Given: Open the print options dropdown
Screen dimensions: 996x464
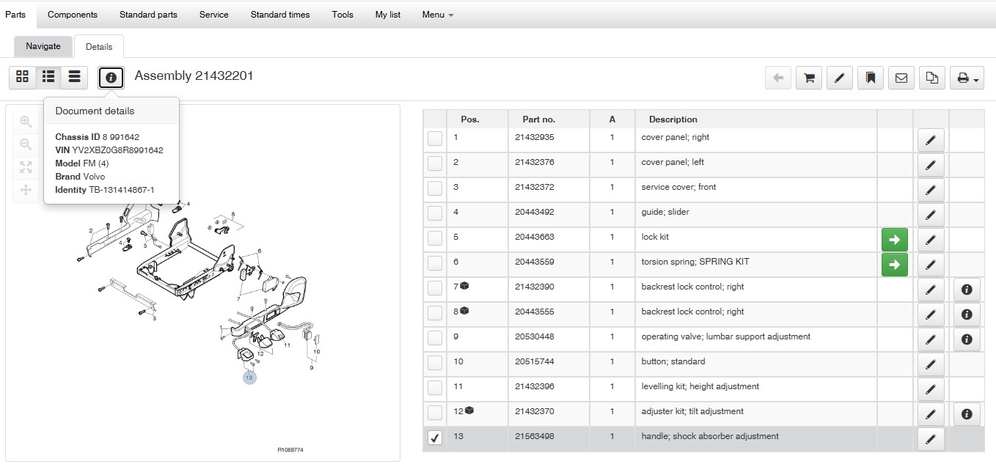Looking at the screenshot, I should click(x=967, y=78).
